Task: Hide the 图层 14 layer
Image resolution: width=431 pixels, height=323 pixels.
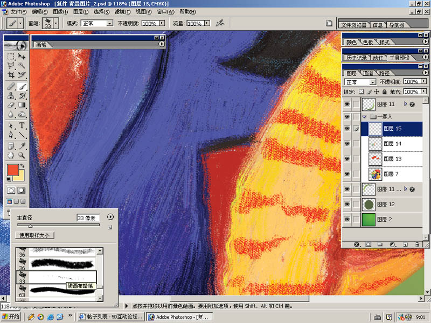Action: (x=347, y=144)
